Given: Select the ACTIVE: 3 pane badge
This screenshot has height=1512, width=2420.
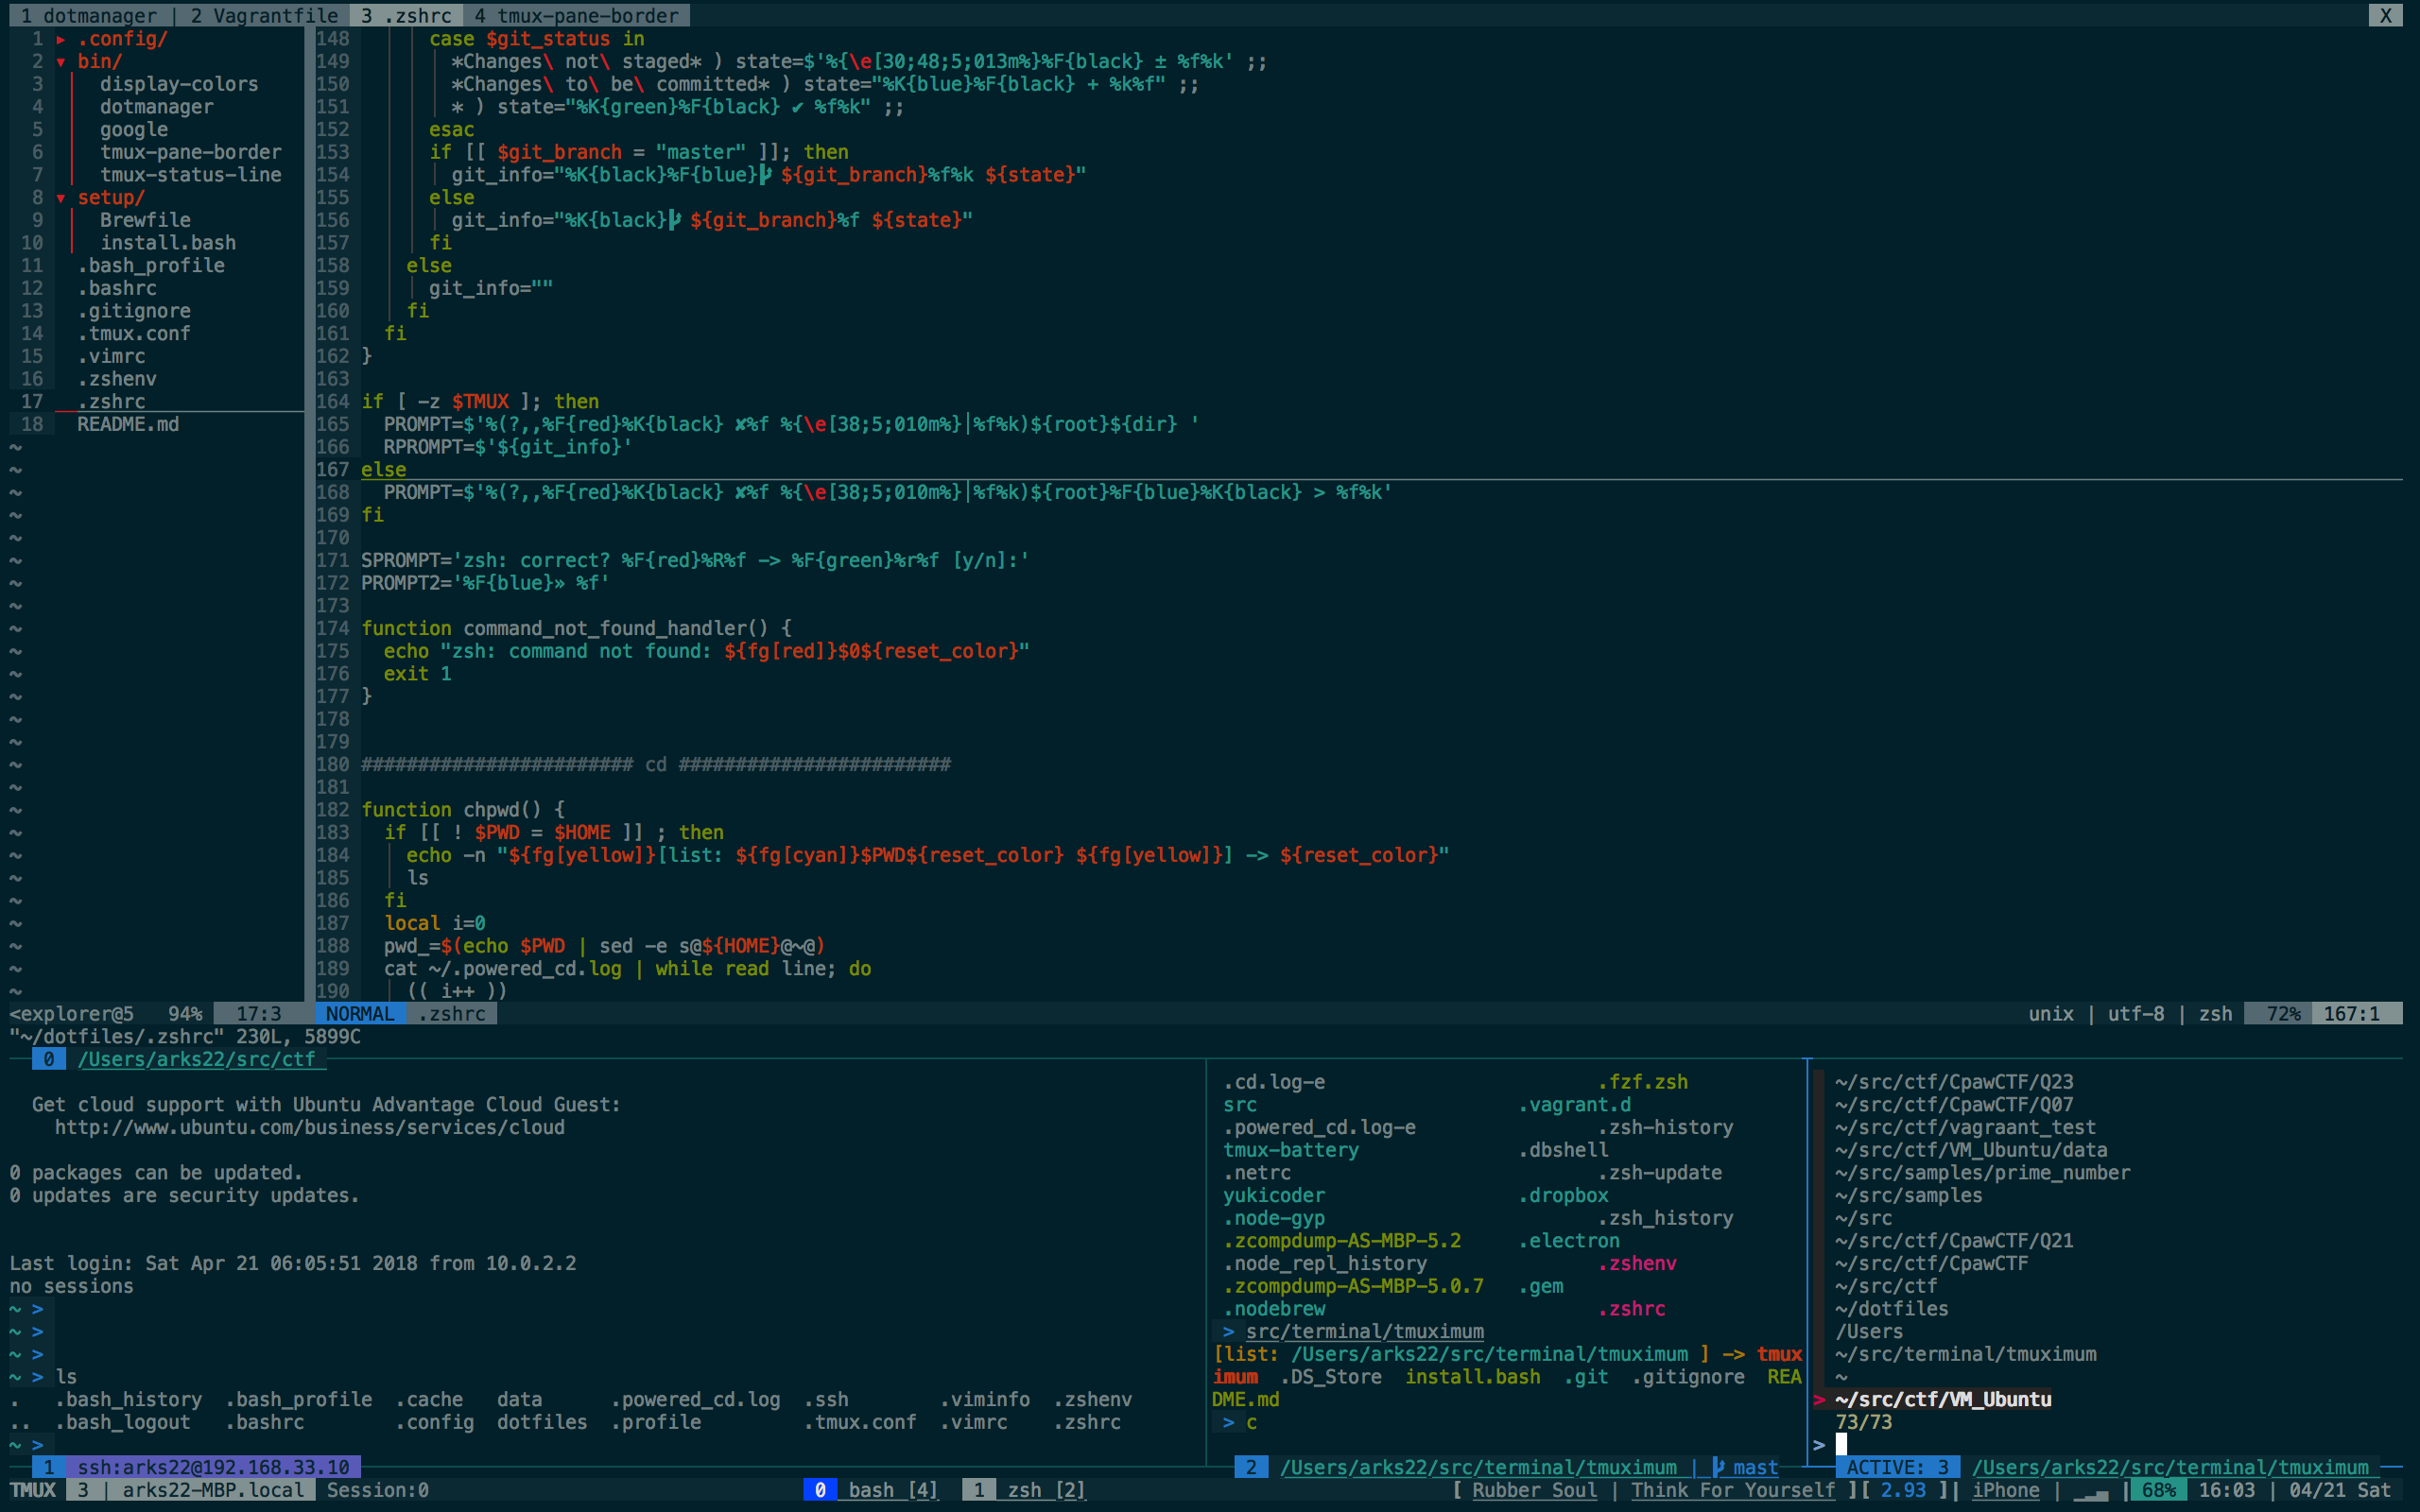Looking at the screenshot, I should [x=1896, y=1467].
